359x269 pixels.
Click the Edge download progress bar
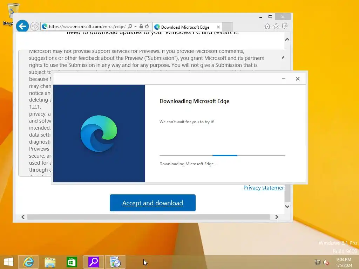point(222,155)
